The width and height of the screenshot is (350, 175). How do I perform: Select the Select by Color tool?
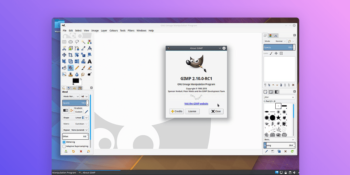90,42
